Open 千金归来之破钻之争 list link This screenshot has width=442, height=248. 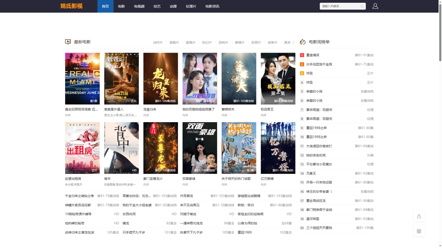[79, 196]
